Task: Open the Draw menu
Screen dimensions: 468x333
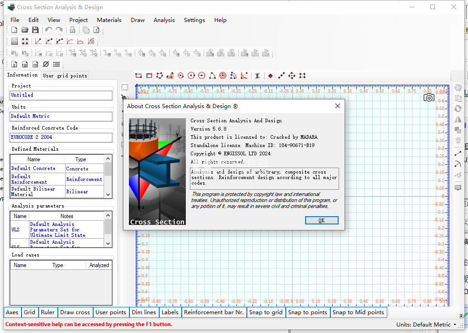Action: (x=138, y=20)
